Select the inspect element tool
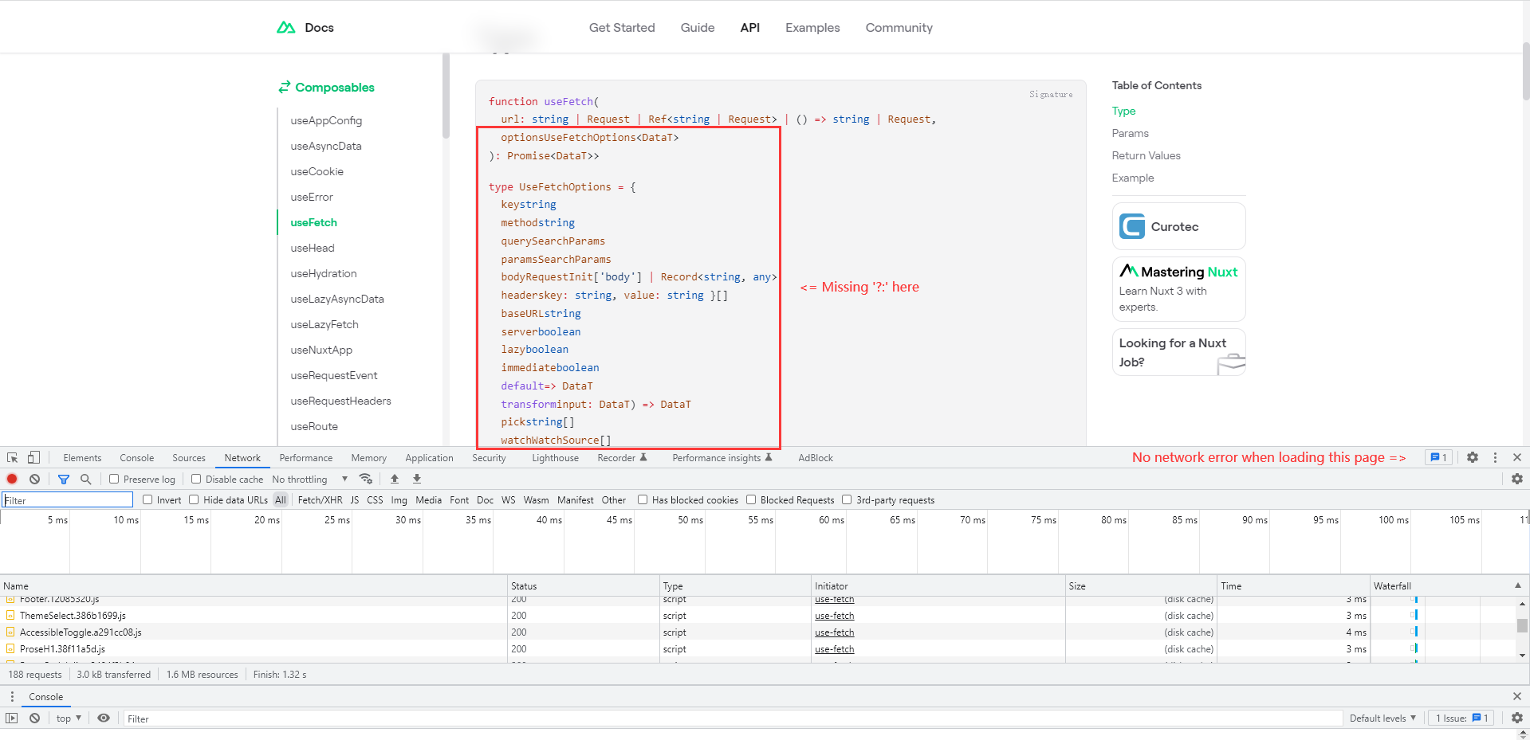The image size is (1530, 740). tap(11, 457)
